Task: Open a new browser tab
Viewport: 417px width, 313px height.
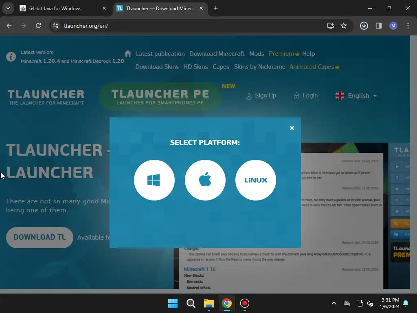Action: tap(216, 8)
